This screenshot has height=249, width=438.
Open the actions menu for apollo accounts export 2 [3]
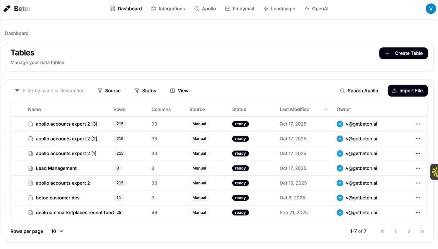(418, 124)
